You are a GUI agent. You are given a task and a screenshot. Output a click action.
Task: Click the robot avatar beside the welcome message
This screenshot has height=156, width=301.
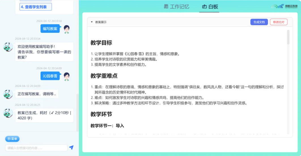[x=8, y=47]
